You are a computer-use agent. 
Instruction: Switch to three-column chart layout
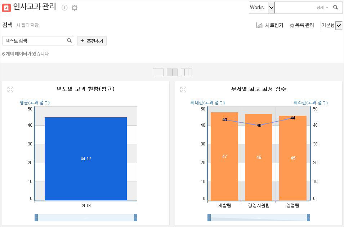pyautogui.click(x=186, y=72)
